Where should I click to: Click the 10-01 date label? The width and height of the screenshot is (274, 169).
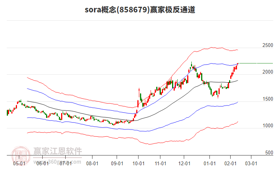click(139, 163)
